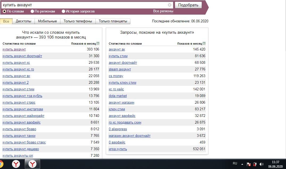This screenshot has height=169, width=286.
Task: Open the аккаунт магазин link
Action: (x=122, y=103)
